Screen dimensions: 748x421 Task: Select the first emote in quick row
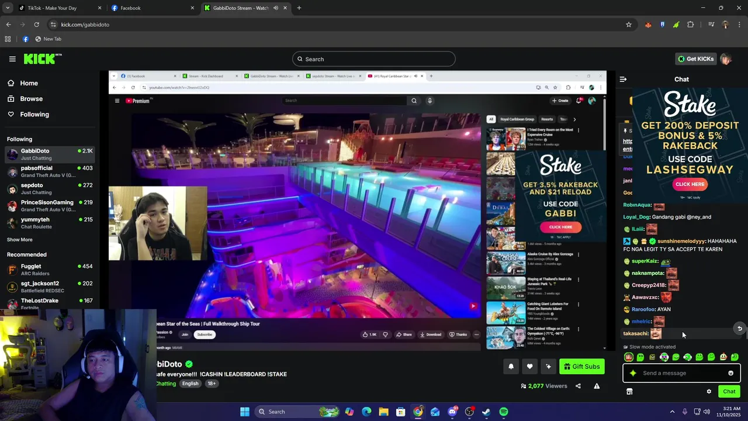(x=629, y=357)
